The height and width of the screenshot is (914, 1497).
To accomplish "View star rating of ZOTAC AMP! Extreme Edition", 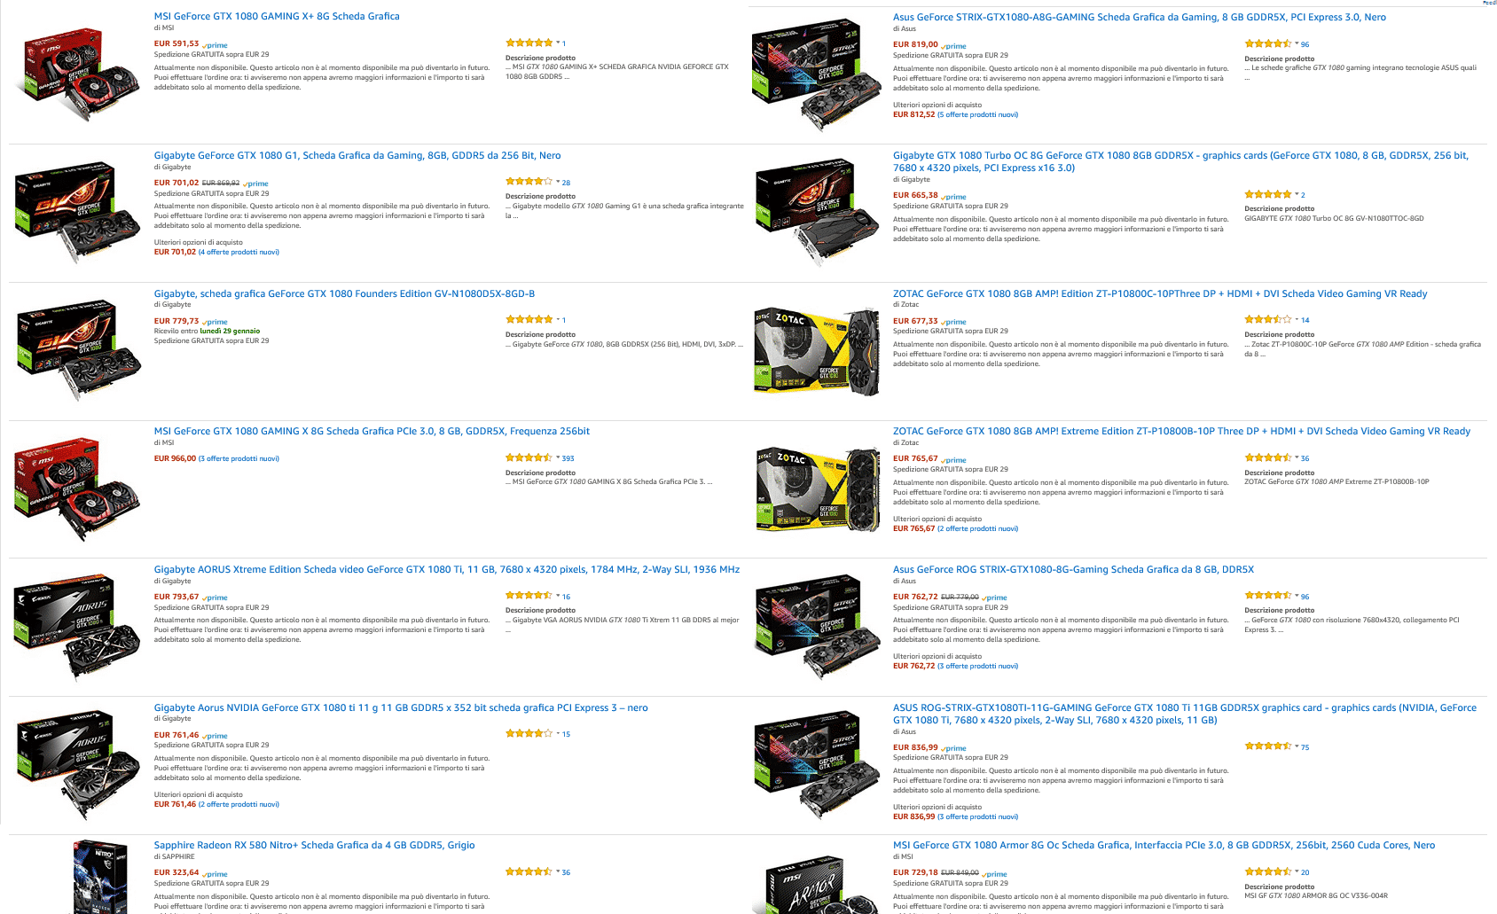I will 1268,457.
